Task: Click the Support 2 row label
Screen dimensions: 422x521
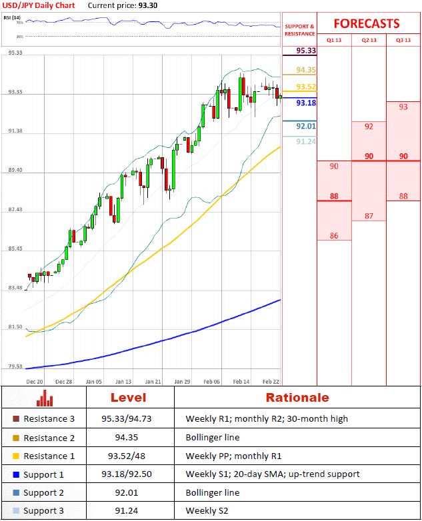Action: coord(43,493)
